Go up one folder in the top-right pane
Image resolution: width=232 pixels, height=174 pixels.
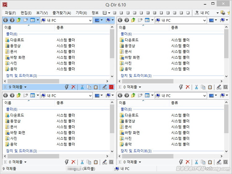(133, 20)
